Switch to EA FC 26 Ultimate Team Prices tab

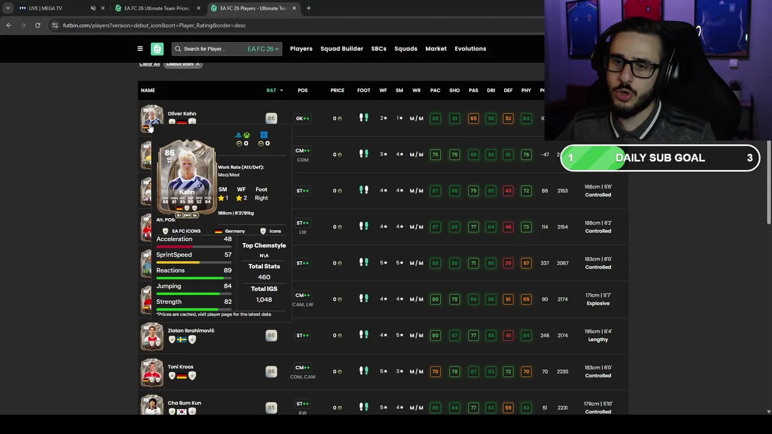pos(157,8)
